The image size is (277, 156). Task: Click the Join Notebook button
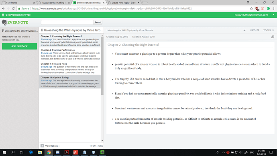pyautogui.click(x=19, y=46)
